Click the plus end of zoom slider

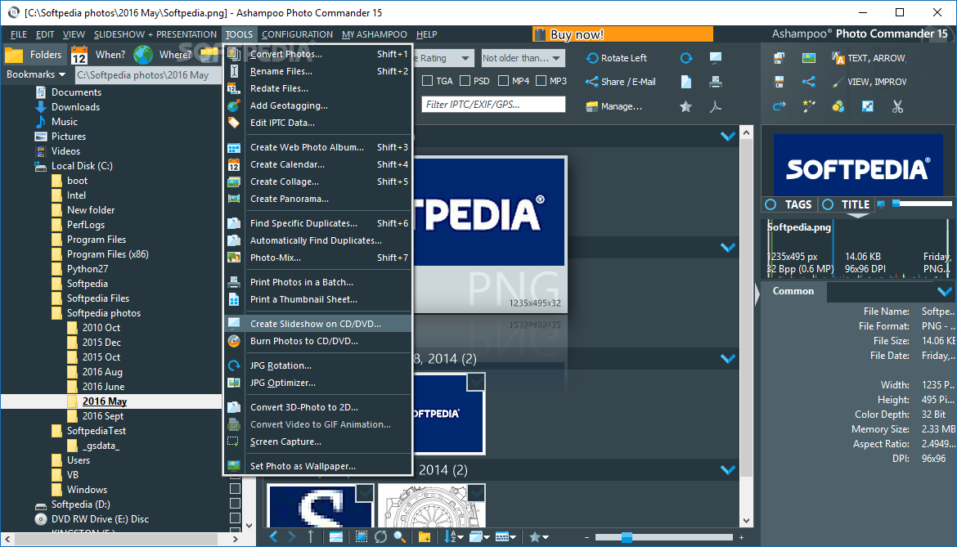[x=742, y=537]
